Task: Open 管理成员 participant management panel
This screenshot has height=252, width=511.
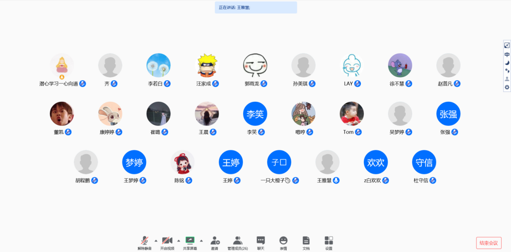Action: point(238,241)
